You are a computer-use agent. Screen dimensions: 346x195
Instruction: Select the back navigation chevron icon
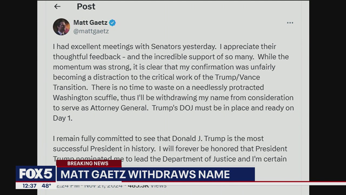[x=57, y=6]
